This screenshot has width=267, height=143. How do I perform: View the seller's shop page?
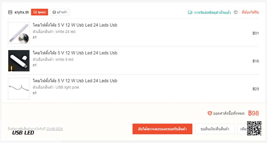pyautogui.click(x=60, y=12)
